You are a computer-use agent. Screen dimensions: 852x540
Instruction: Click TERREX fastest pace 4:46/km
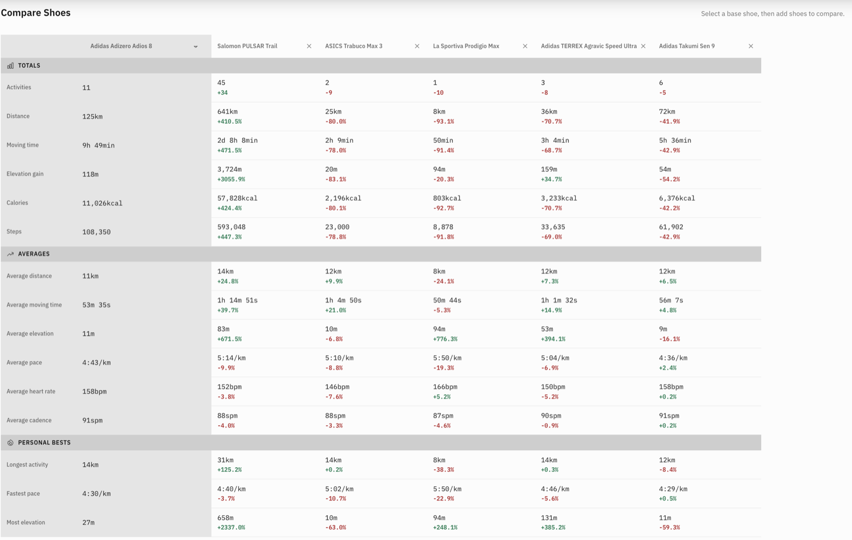click(x=555, y=489)
